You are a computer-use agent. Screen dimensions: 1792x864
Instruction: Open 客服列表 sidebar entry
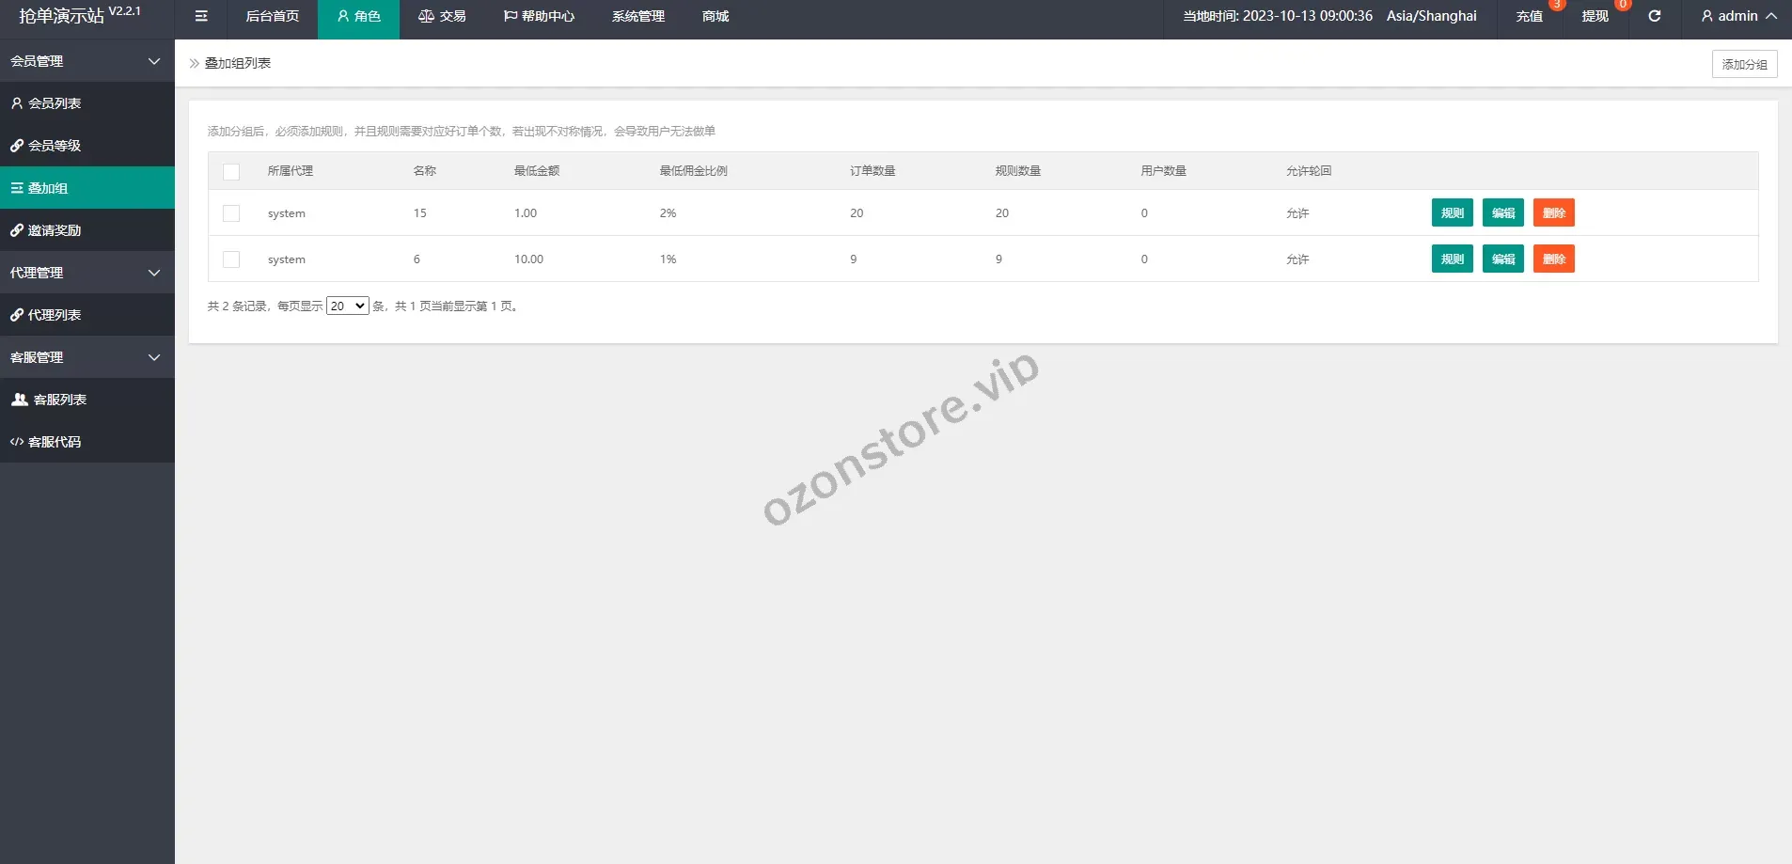(59, 400)
